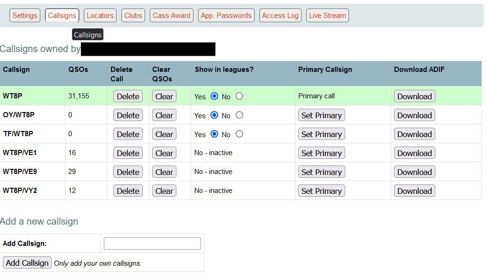This screenshot has height=279, width=486.
Task: Open App. Passwords tab
Action: pos(226,16)
